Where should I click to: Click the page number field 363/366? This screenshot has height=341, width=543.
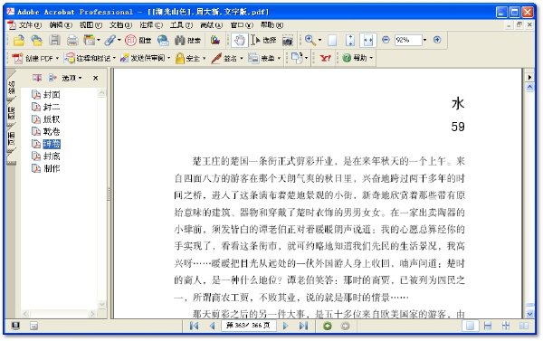tap(248, 326)
